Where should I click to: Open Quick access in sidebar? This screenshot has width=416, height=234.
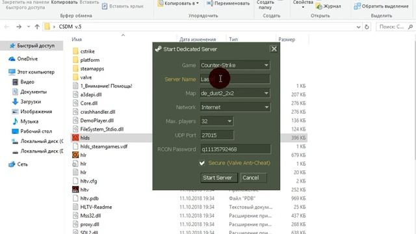tap(32, 45)
